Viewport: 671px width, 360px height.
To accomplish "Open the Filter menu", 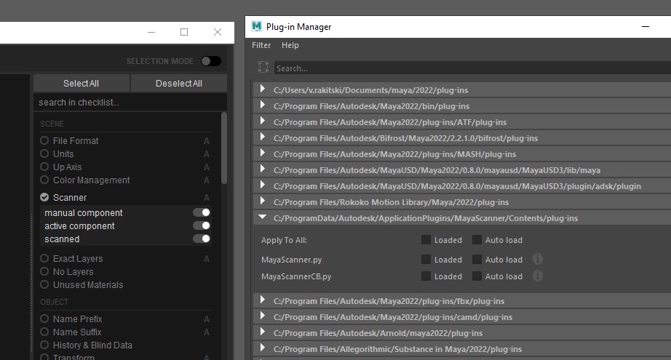I will pyautogui.click(x=261, y=45).
